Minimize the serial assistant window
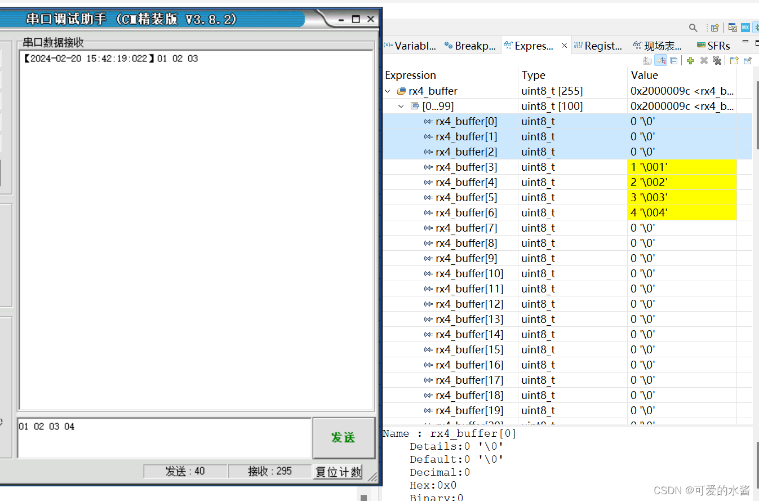The image size is (759, 501). (x=341, y=19)
